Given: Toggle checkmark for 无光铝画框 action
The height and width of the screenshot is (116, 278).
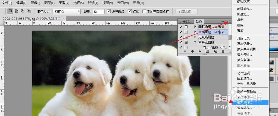Looking at the screenshot, I should click(181, 37).
